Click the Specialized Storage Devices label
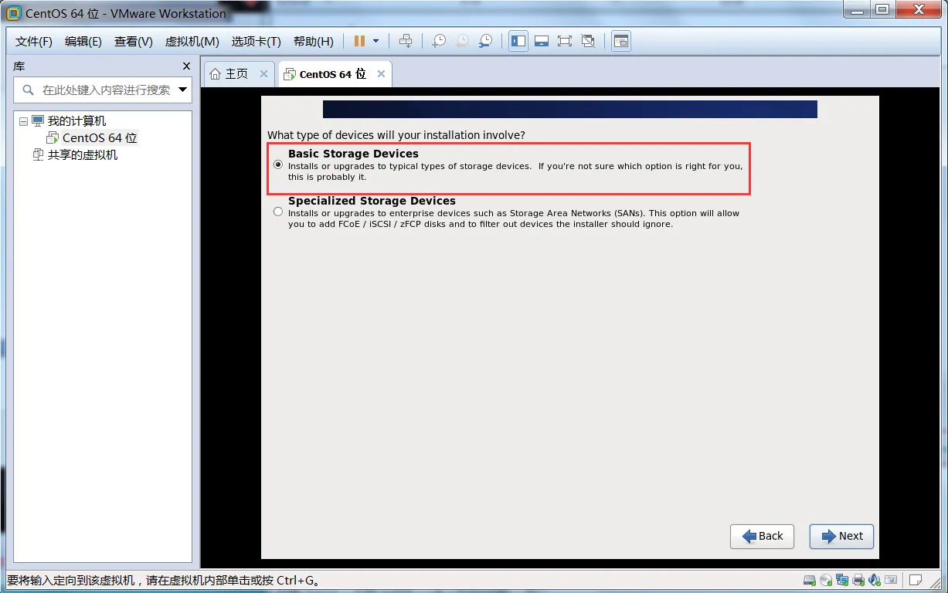The width and height of the screenshot is (948, 593). pyautogui.click(x=372, y=201)
